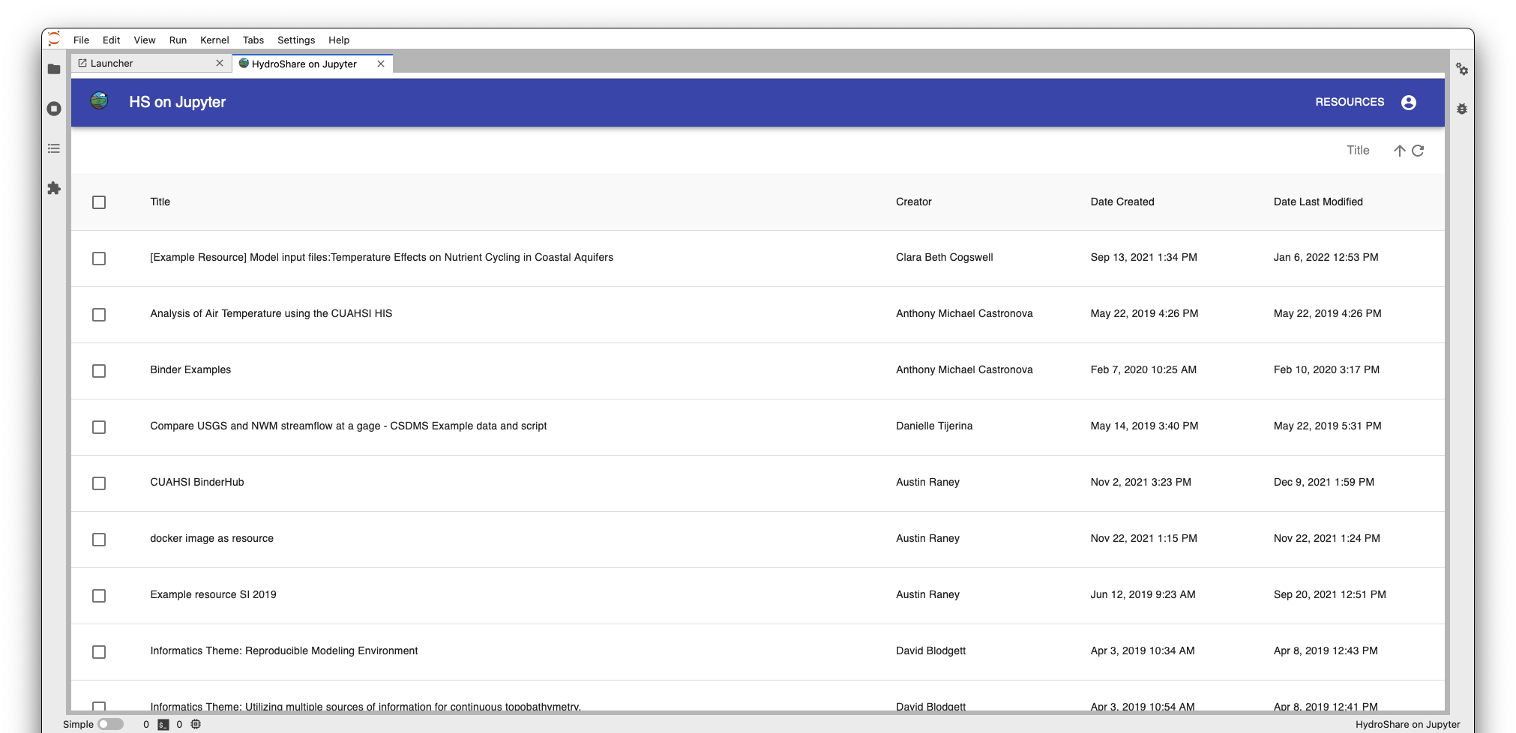Click creator Danielle Tijerina
The image size is (1516, 733).
point(934,426)
